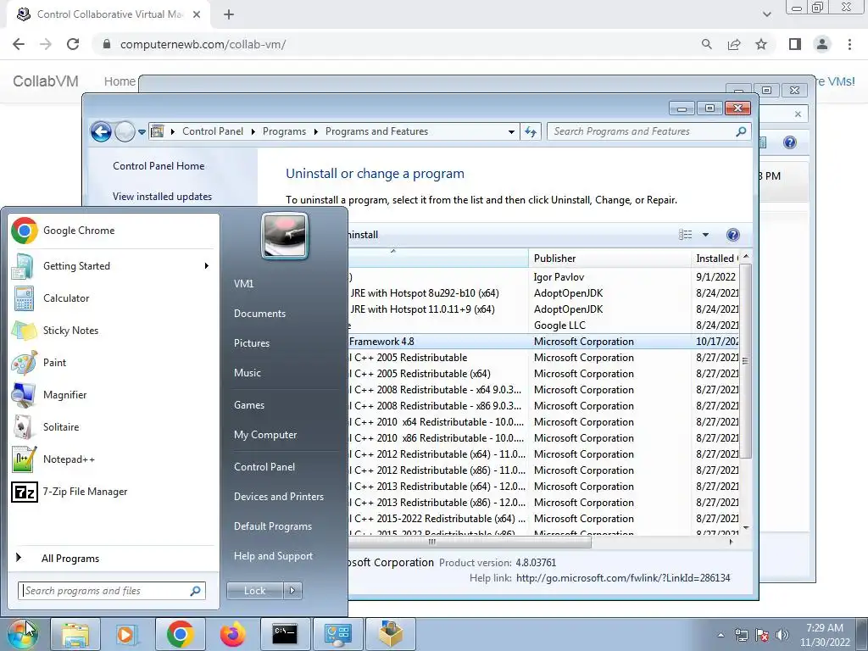Screen dimensions: 868x651
Task: Open Chrome from the VM taskbar
Action: pyautogui.click(x=181, y=634)
